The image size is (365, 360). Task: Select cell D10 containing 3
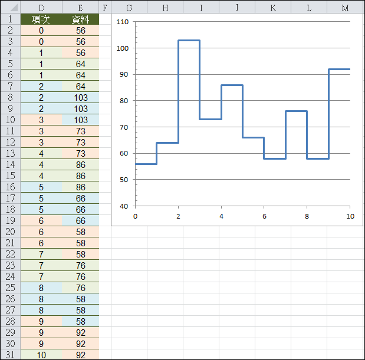pos(41,120)
